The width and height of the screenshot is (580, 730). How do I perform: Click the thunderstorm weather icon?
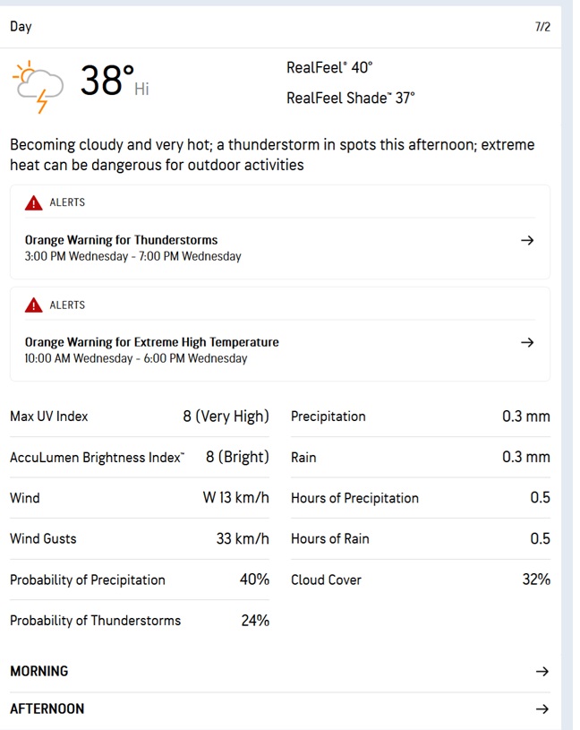pos(38,85)
